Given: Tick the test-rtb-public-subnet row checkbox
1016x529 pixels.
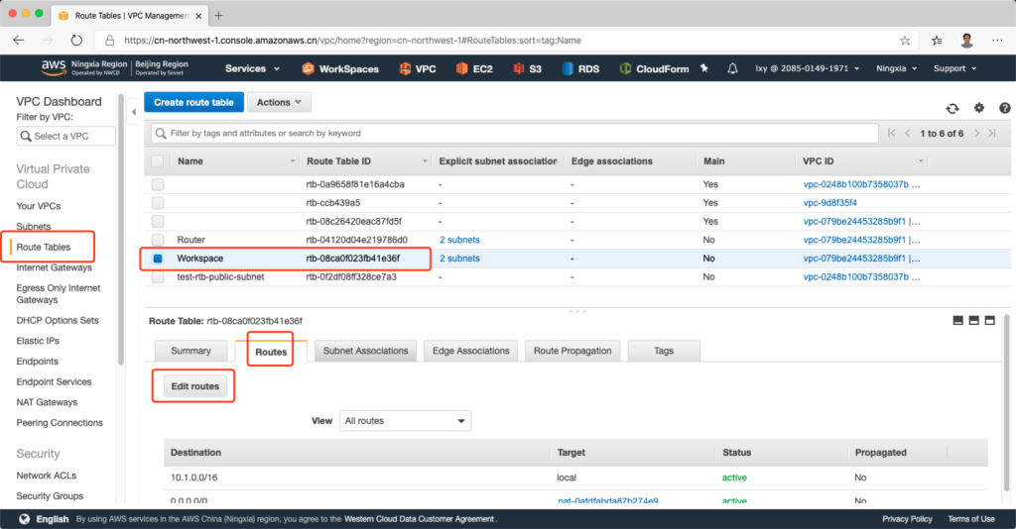Looking at the screenshot, I should coord(158,277).
